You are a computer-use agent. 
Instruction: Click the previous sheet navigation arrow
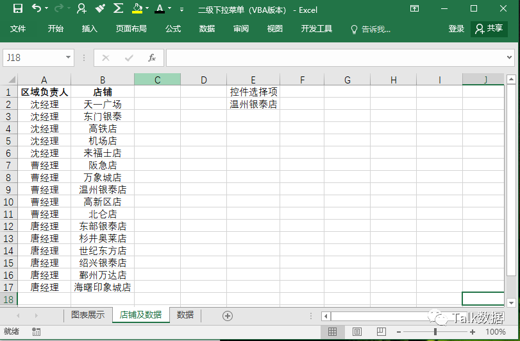pyautogui.click(x=18, y=315)
